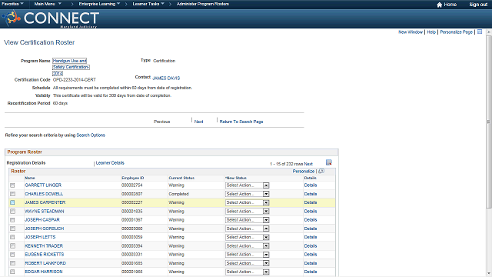Switch to the Registration Details tab
The image size is (492, 277).
pos(26,163)
